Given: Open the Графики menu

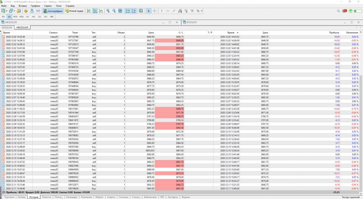Looking at the screenshot, I should click(35, 6).
